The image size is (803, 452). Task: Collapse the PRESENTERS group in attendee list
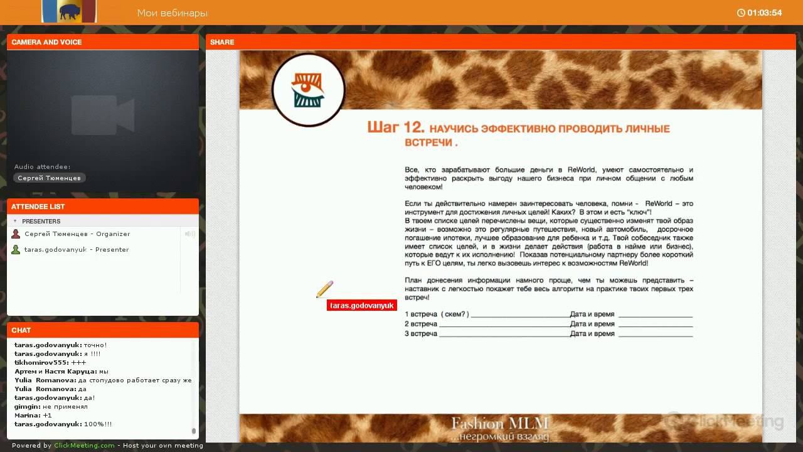(x=15, y=222)
